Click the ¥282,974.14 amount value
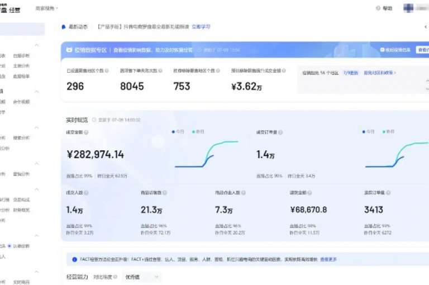The image size is (429, 285). [x=95, y=154]
